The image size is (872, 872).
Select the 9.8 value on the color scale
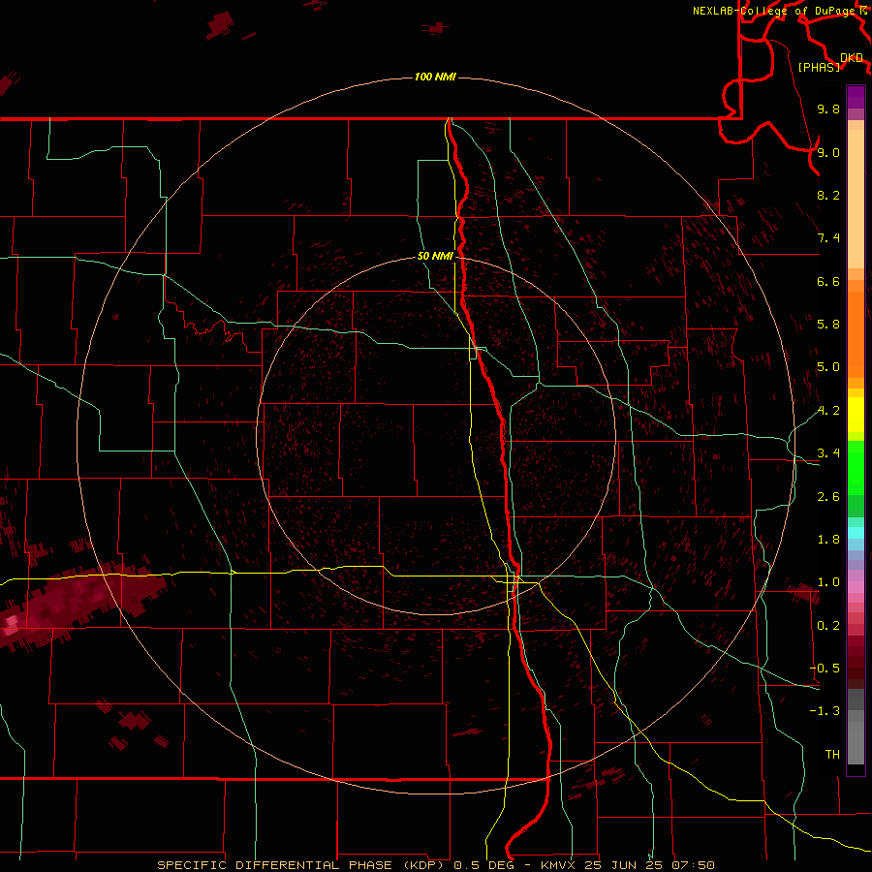pyautogui.click(x=828, y=109)
